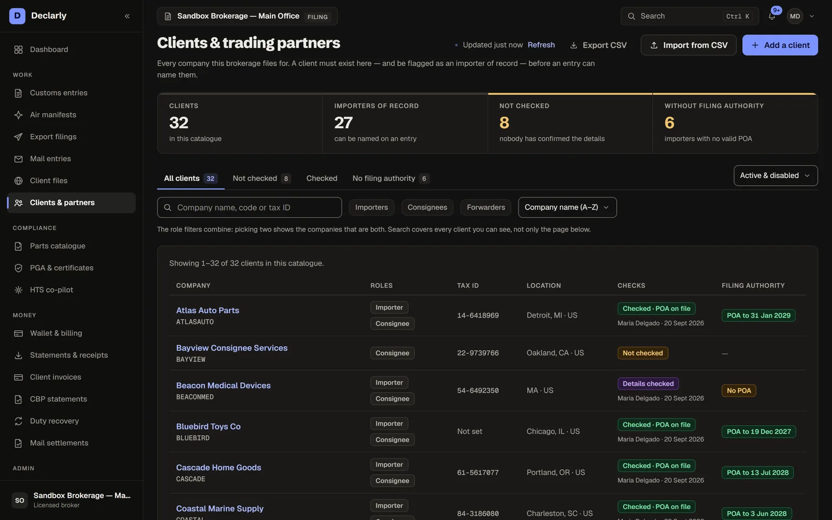The height and width of the screenshot is (520, 832).
Task: Click the magnifier icon in global search
Action: point(631,16)
